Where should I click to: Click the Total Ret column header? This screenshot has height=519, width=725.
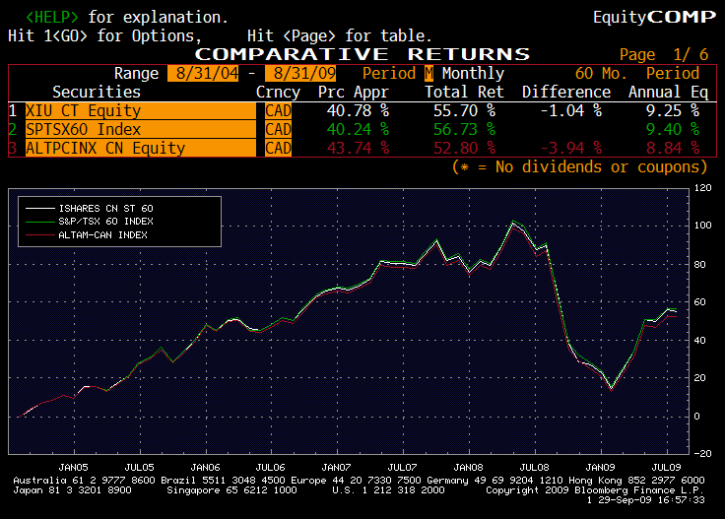[x=464, y=93]
